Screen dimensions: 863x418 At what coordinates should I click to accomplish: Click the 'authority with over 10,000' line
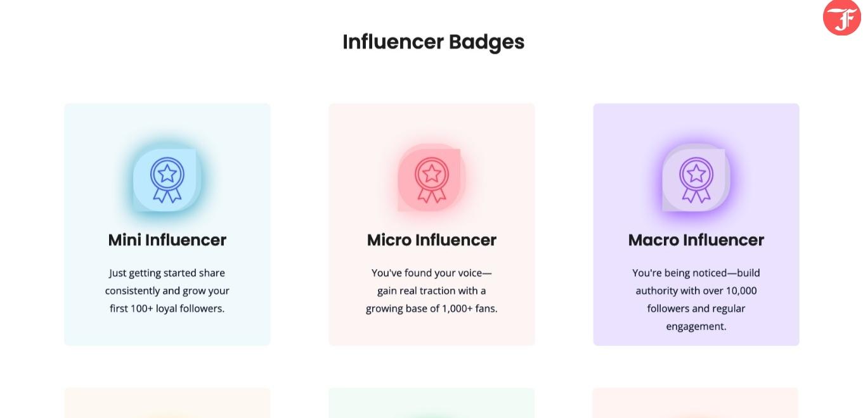pyautogui.click(x=696, y=291)
